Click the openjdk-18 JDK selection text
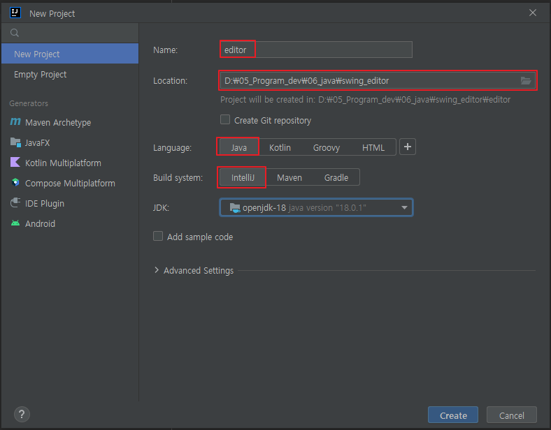Screen dimensions: 551x430 pyautogui.click(x=264, y=207)
